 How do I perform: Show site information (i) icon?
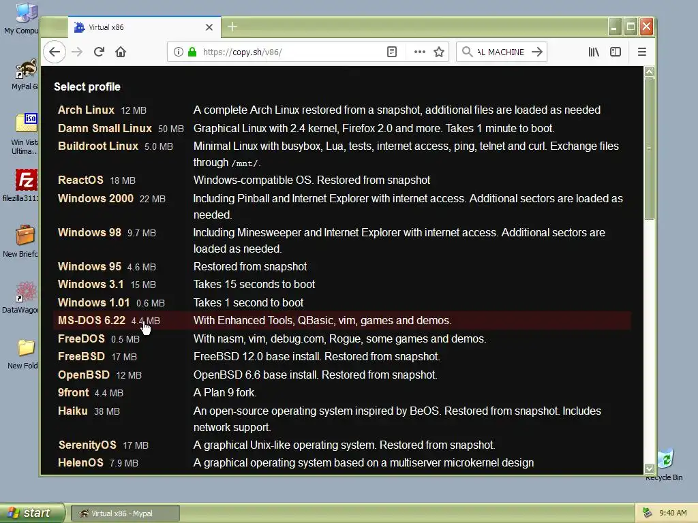click(x=179, y=52)
